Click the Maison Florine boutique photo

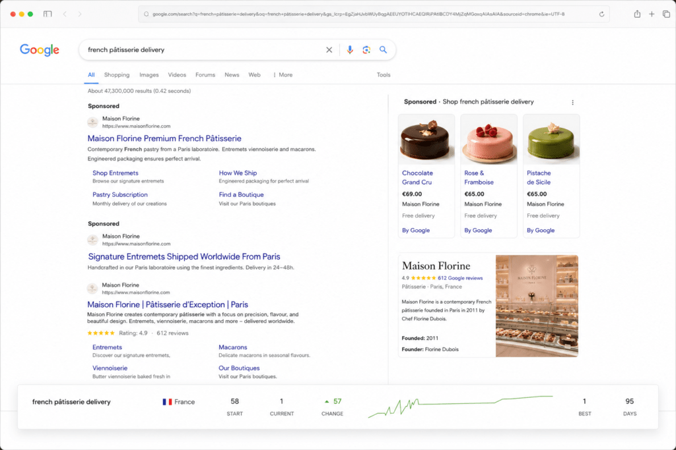[537, 306]
